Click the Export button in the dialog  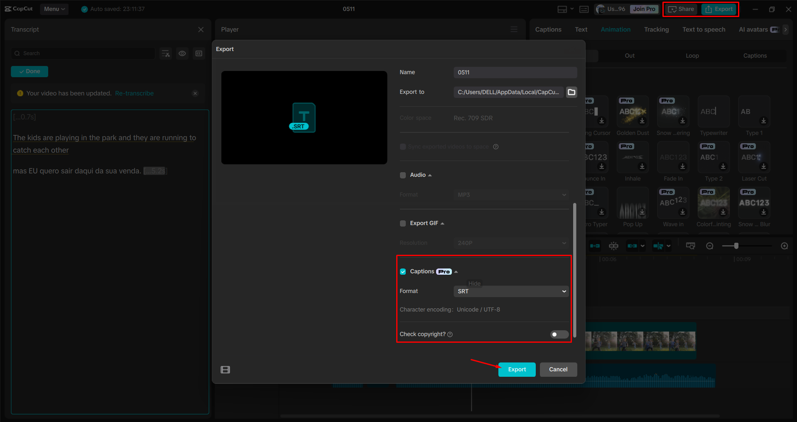(x=516, y=369)
